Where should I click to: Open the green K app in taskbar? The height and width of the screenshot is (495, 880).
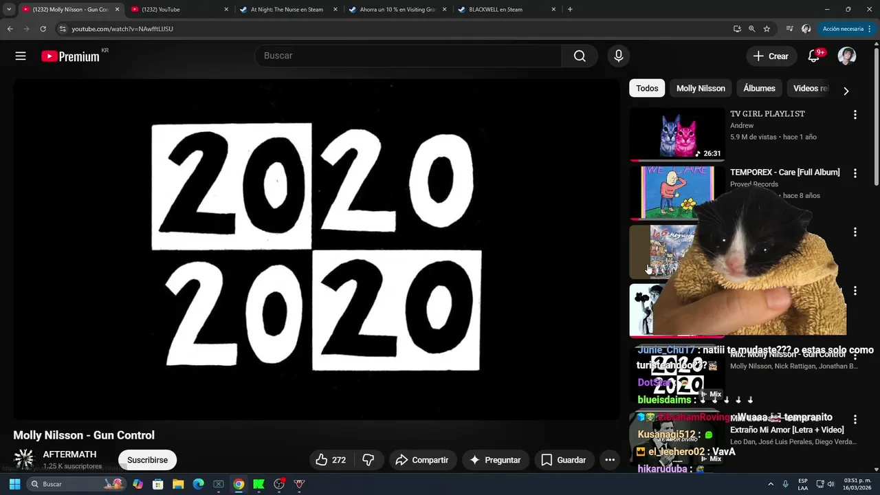(258, 484)
